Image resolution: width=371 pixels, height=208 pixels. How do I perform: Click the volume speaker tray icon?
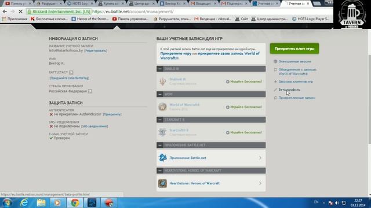click(337, 203)
